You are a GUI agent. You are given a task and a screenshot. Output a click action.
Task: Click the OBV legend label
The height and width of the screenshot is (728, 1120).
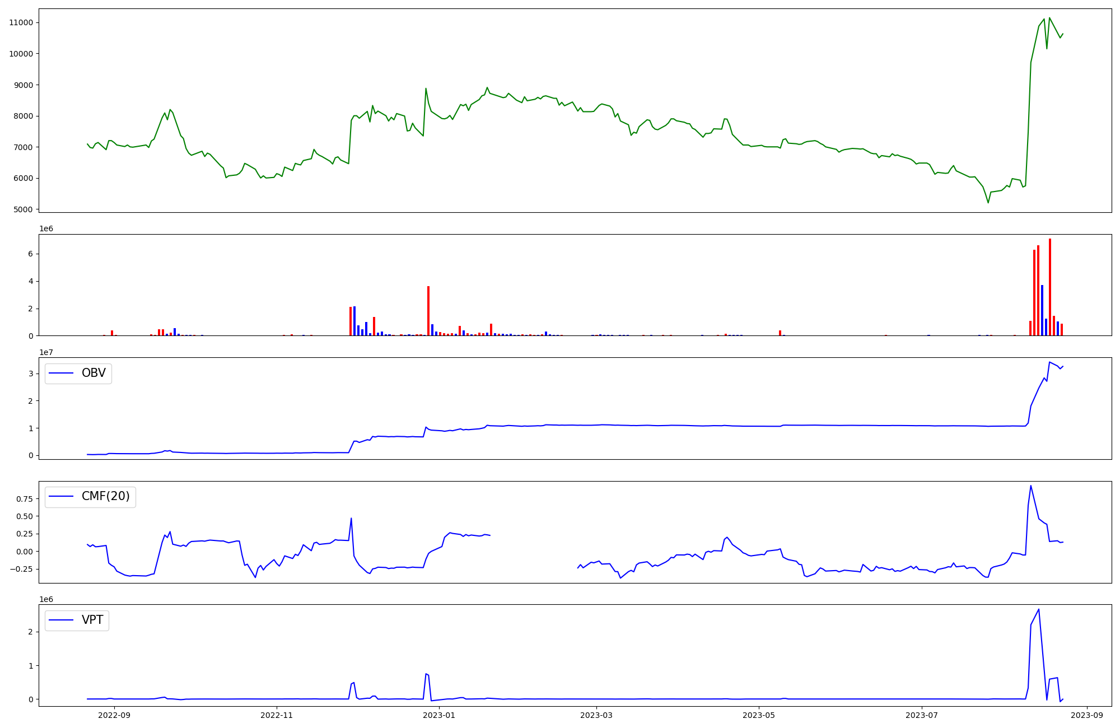point(94,373)
